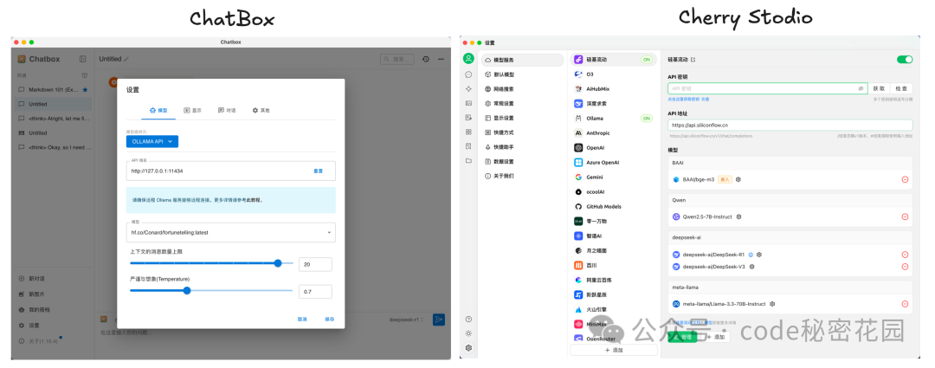This screenshot has width=935, height=368.
Task: Open the external link icon beside 硅基流动 title
Action: point(693,60)
